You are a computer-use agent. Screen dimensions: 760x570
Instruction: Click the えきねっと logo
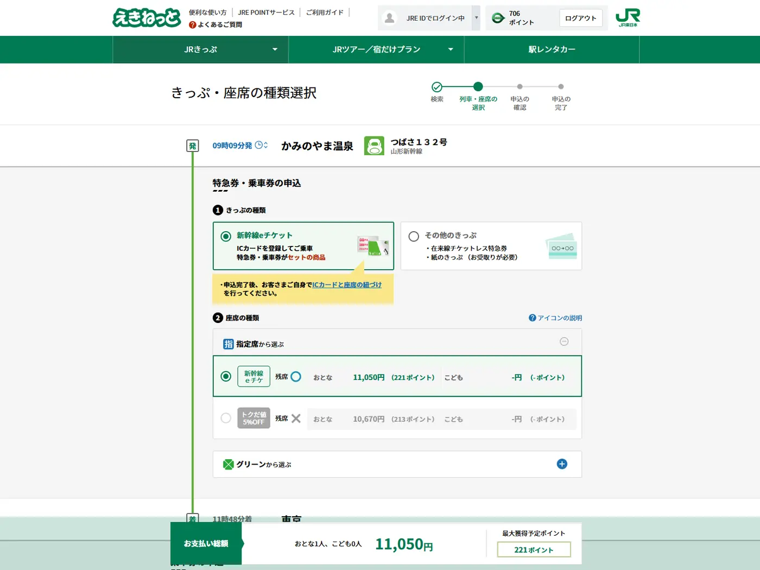[x=147, y=17]
